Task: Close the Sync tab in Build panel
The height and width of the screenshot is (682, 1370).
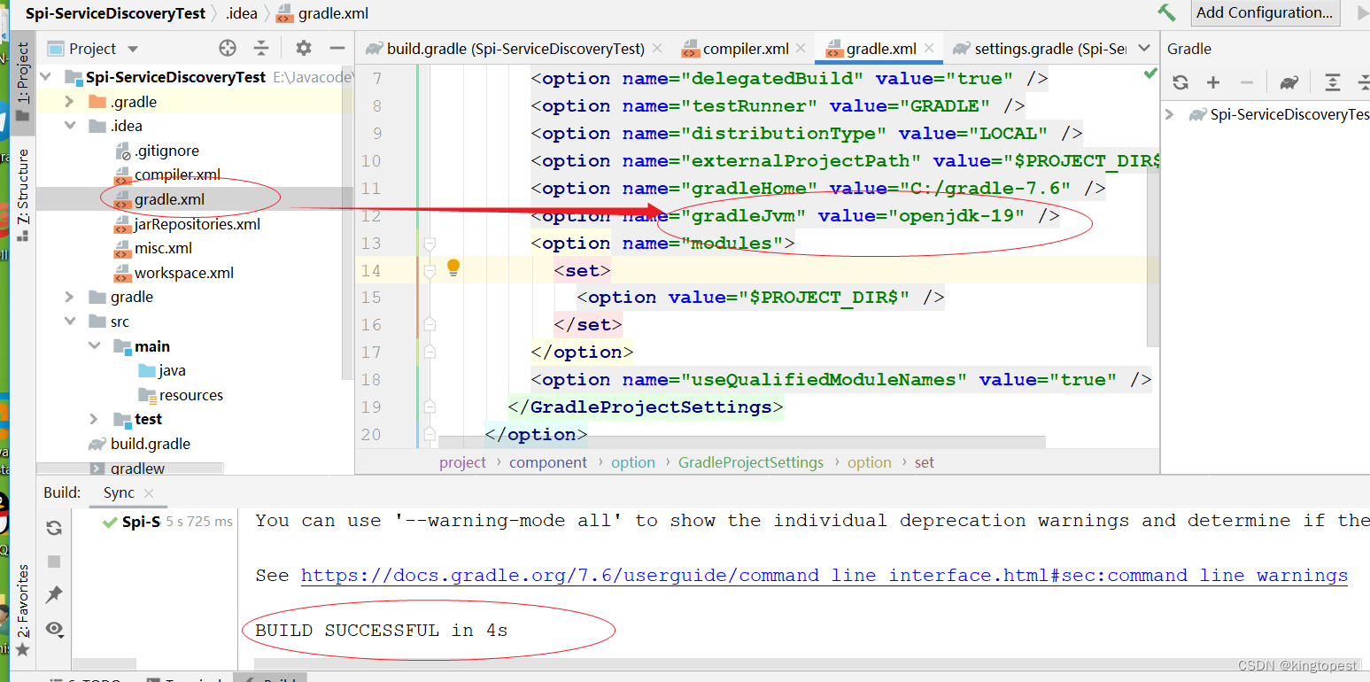Action: tap(148, 494)
